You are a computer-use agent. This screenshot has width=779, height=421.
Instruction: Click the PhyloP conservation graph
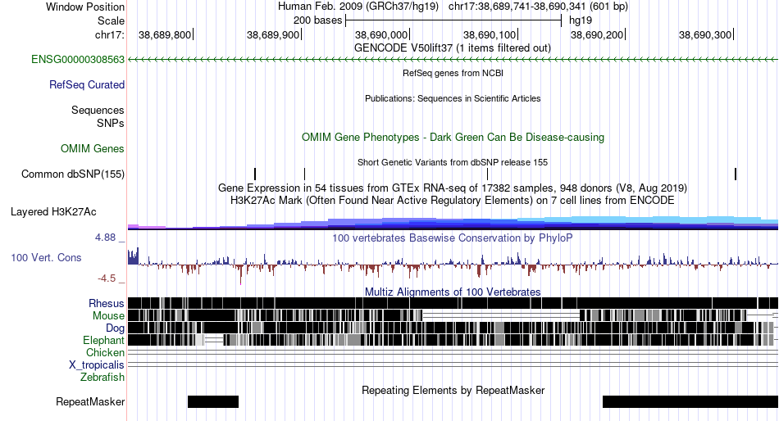(x=453, y=265)
